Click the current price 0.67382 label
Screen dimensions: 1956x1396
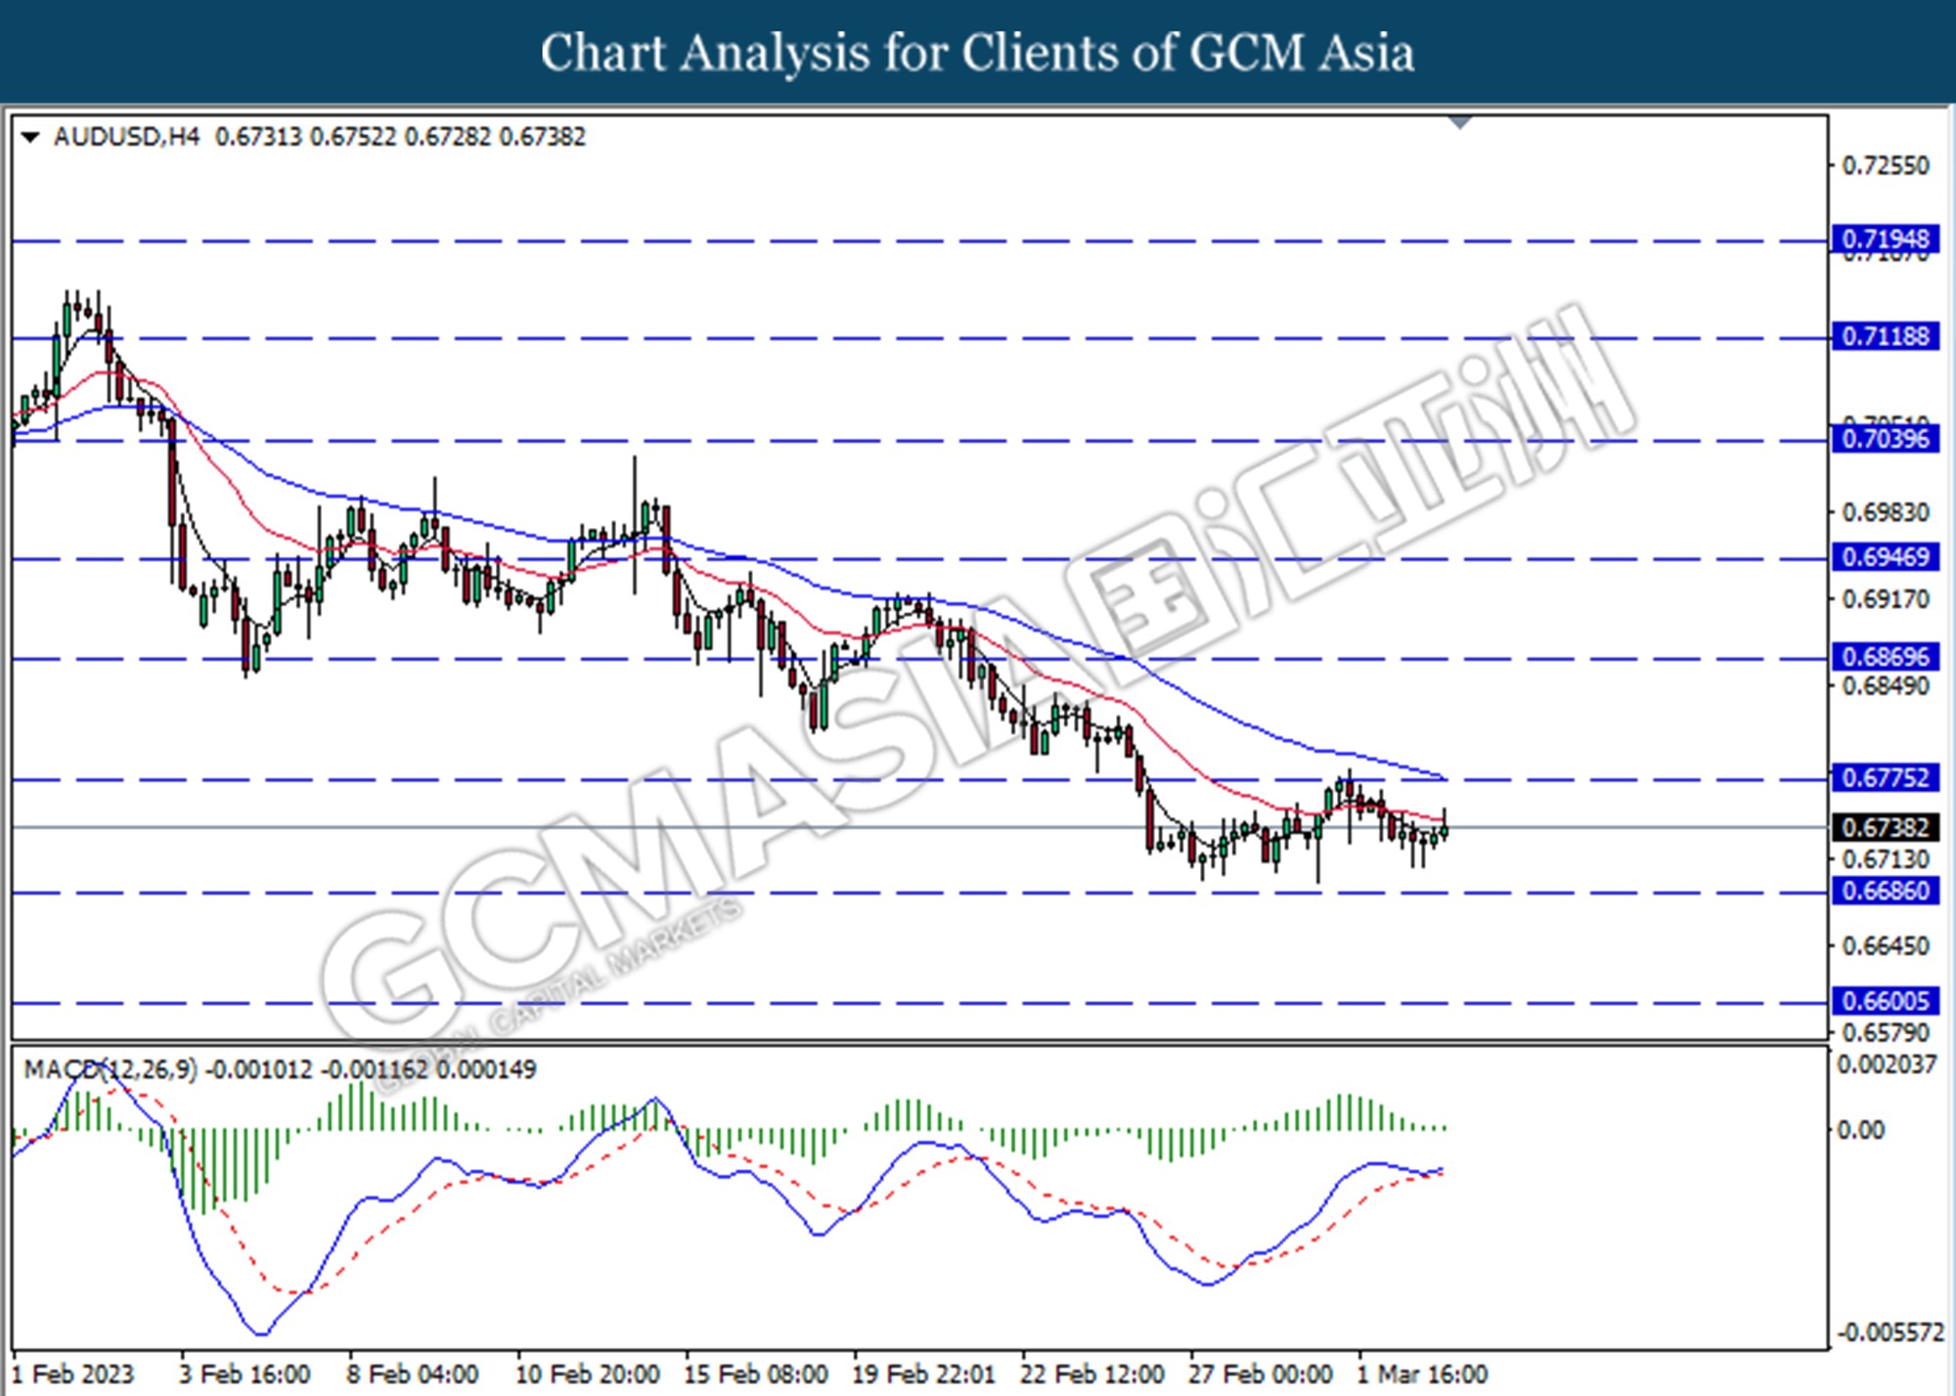1885,828
